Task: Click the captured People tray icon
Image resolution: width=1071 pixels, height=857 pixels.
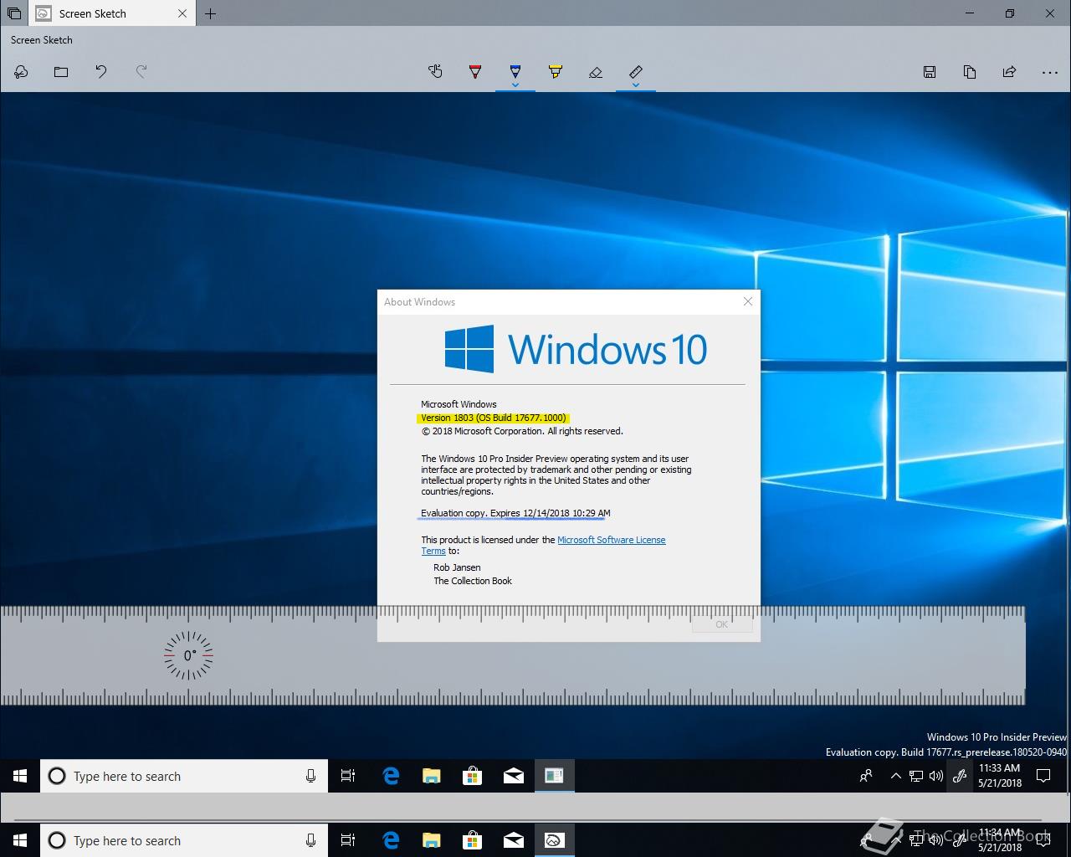Action: tap(867, 776)
